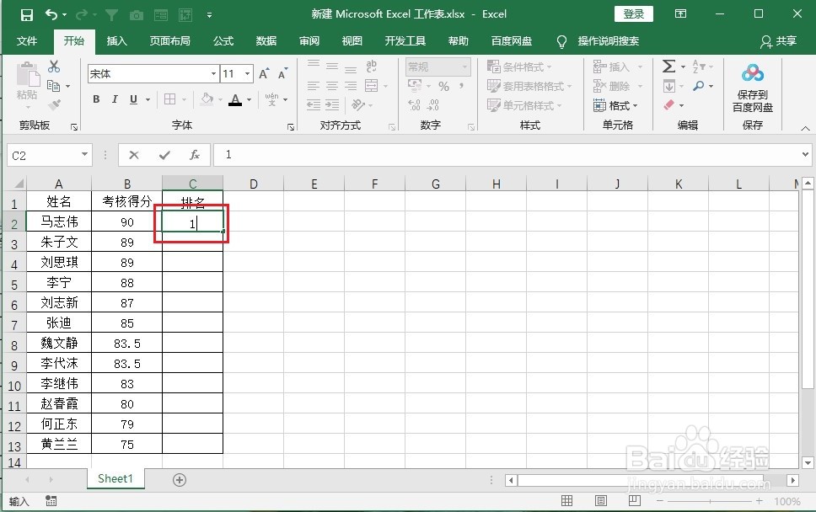This screenshot has width=816, height=512.
Task: Switch to the 公式 Formulas tab
Action: 223,41
